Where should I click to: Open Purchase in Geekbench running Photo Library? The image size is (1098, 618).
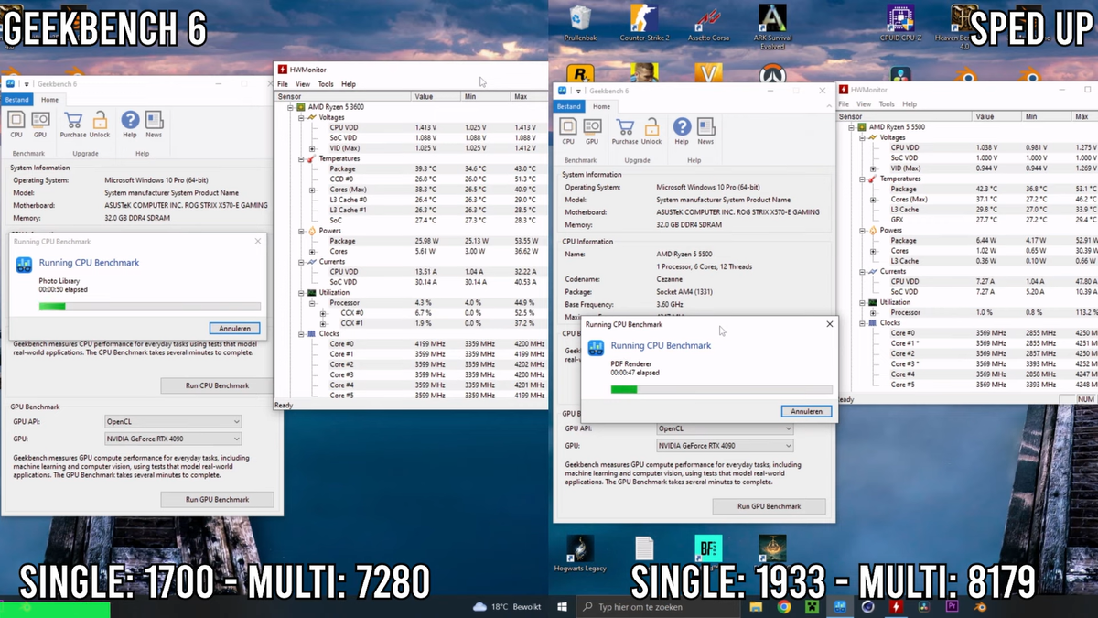pos(73,124)
